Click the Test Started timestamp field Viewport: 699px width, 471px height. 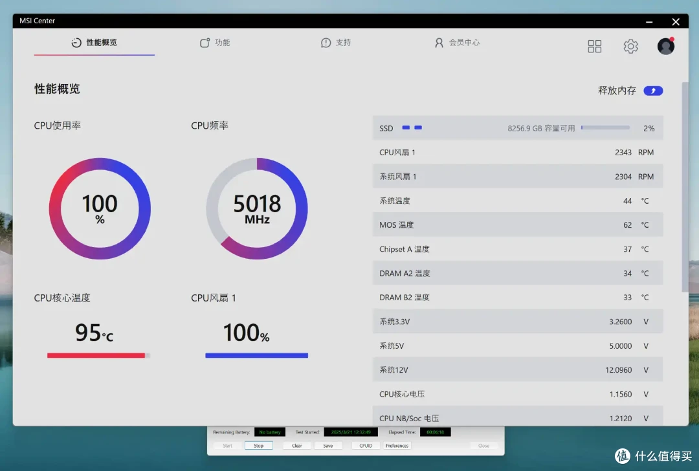pos(351,432)
